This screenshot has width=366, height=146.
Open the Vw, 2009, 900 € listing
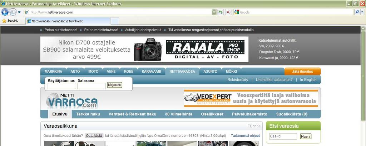point(272,46)
